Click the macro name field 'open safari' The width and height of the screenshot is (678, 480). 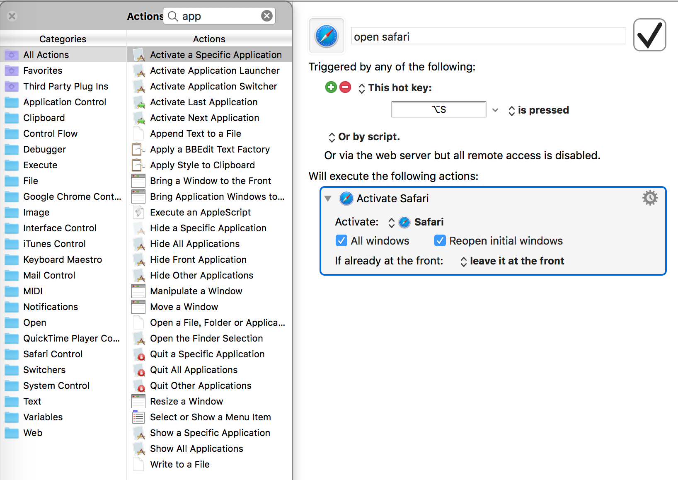(488, 36)
